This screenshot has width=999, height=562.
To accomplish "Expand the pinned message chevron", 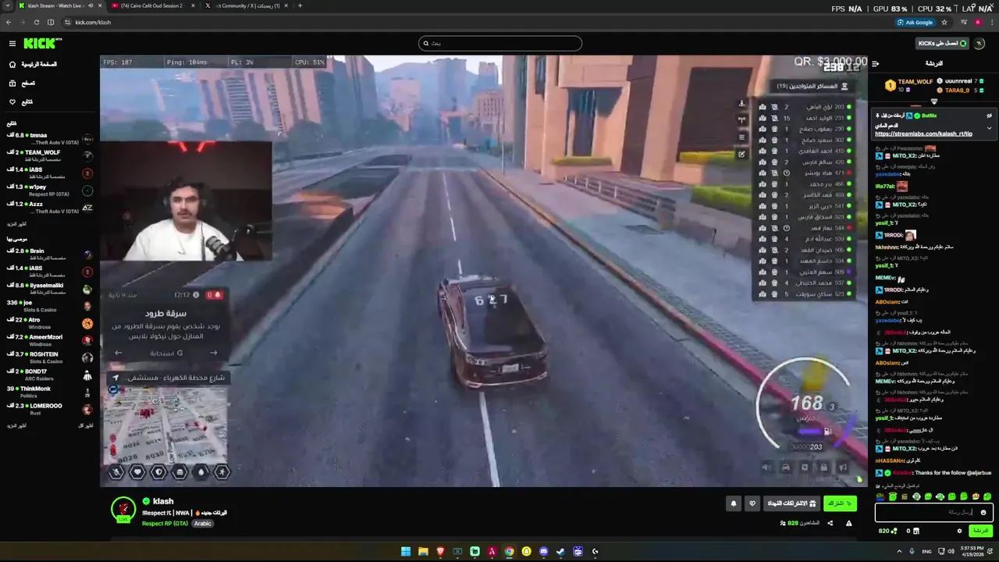I will tap(989, 128).
